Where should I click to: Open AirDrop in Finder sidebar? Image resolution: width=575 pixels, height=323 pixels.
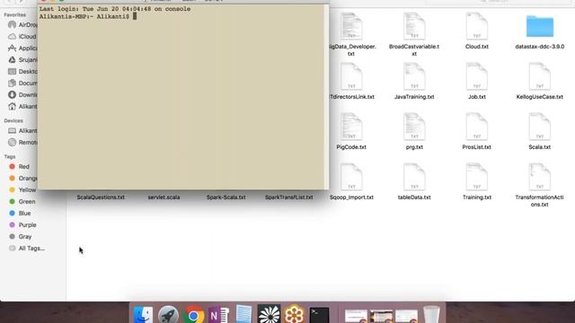click(x=22, y=24)
